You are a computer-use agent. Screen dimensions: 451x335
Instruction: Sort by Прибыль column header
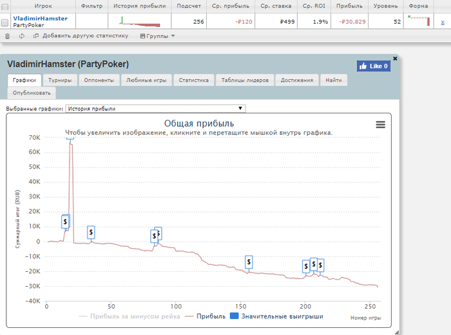point(349,6)
